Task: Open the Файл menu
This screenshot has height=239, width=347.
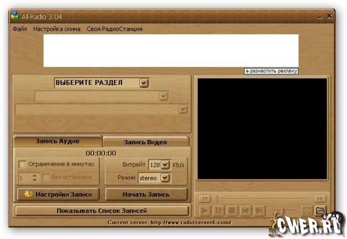Action: (20, 29)
